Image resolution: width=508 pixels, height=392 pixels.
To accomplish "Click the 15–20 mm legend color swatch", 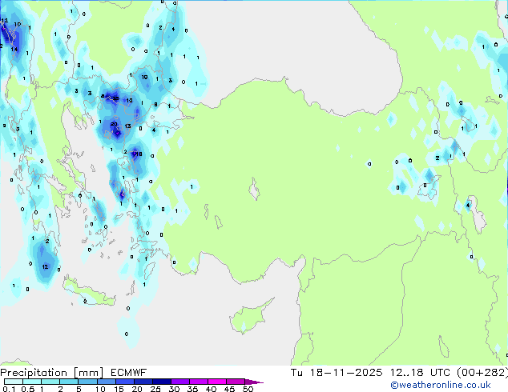I will tap(125, 382).
